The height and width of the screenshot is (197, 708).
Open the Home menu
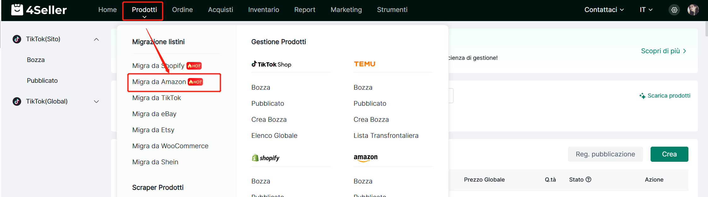(108, 10)
